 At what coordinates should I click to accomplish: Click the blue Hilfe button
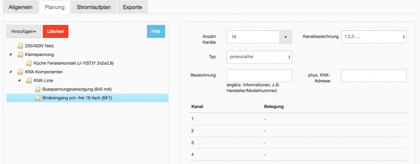(156, 31)
